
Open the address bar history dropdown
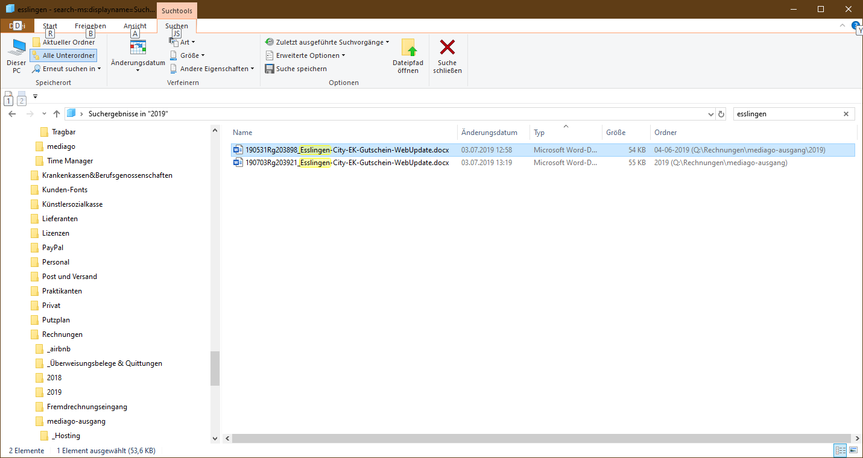pos(710,113)
